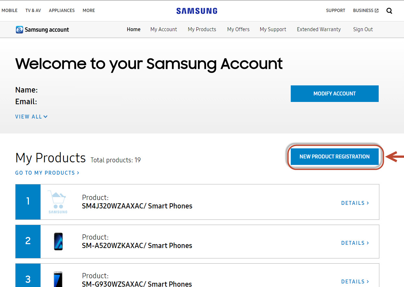Open DETAILS for SM-G930WZSAXAC

[355, 281]
